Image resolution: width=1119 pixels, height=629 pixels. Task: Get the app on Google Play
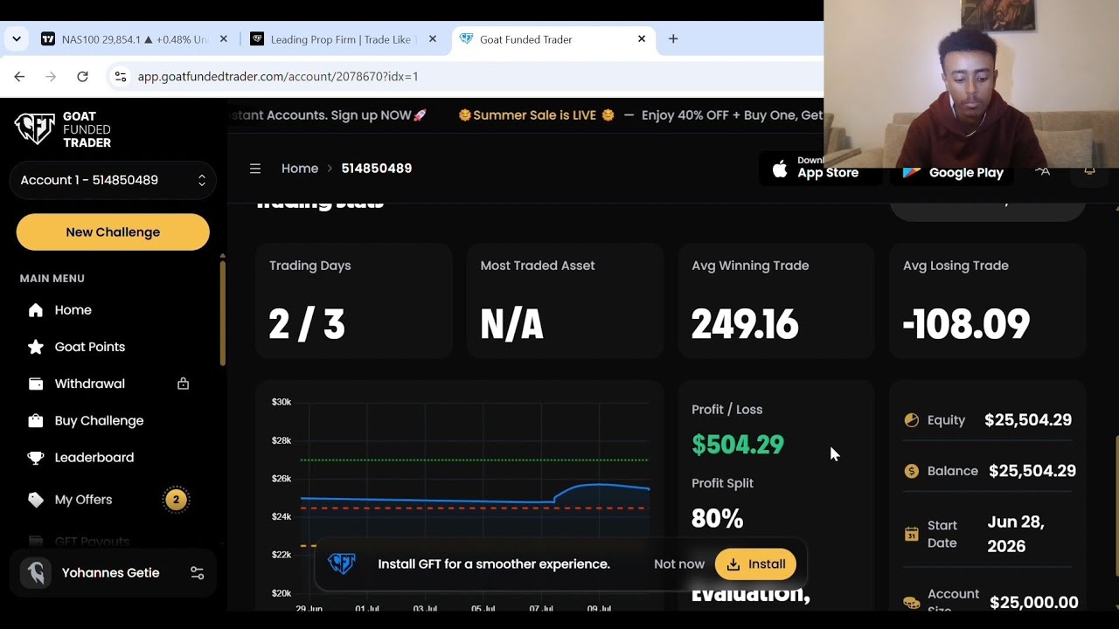952,172
